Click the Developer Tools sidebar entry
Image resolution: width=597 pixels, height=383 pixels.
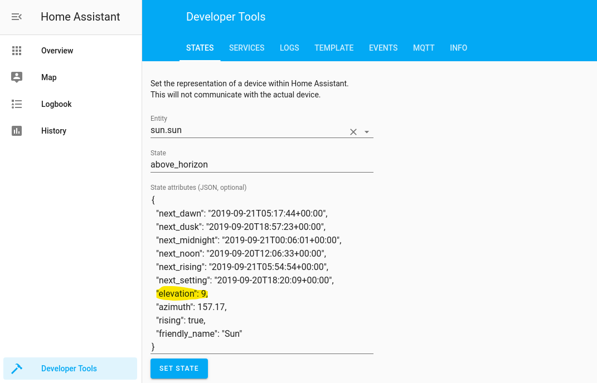(x=69, y=368)
